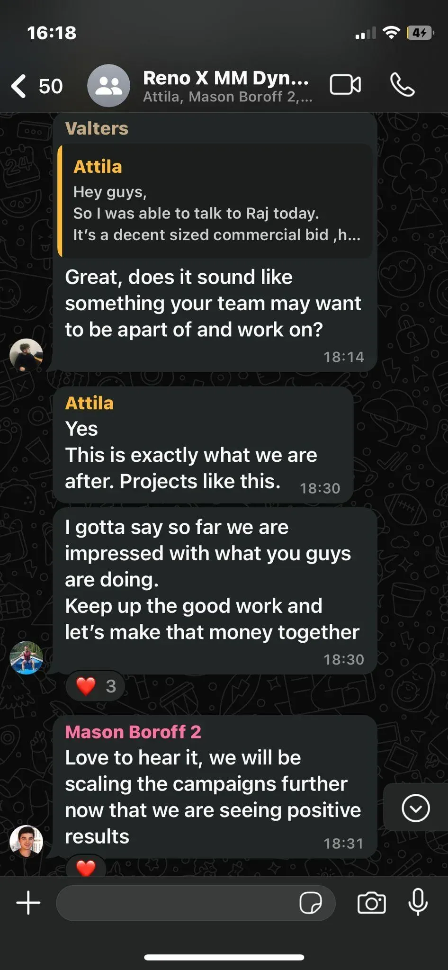Open Valters' profile picture

pyautogui.click(x=27, y=355)
